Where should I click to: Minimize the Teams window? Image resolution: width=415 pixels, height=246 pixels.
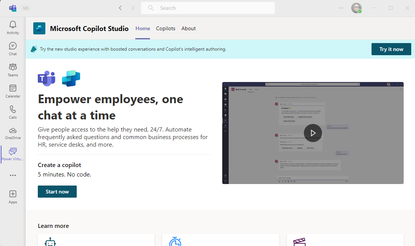pyautogui.click(x=374, y=8)
